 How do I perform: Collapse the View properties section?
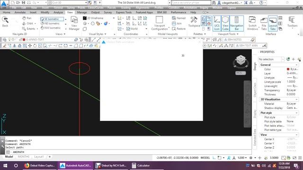[297, 135]
